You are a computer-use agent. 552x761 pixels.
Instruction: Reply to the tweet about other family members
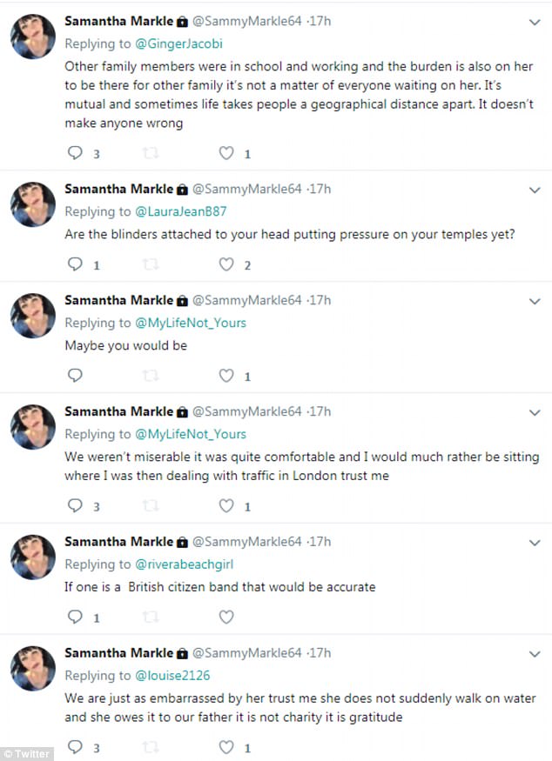[75, 153]
